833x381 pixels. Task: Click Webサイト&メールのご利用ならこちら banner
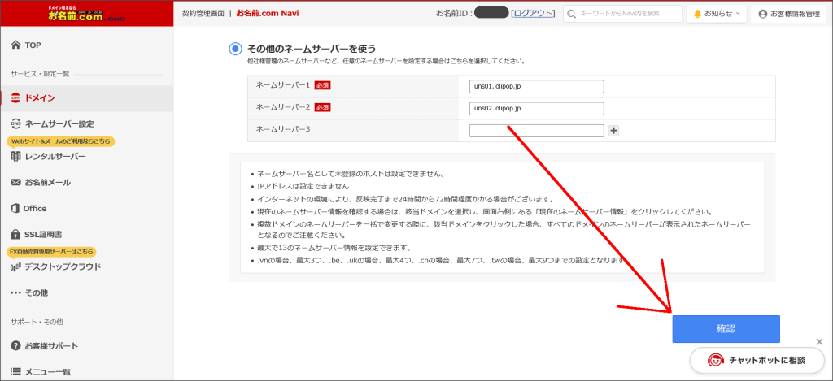tap(60, 141)
